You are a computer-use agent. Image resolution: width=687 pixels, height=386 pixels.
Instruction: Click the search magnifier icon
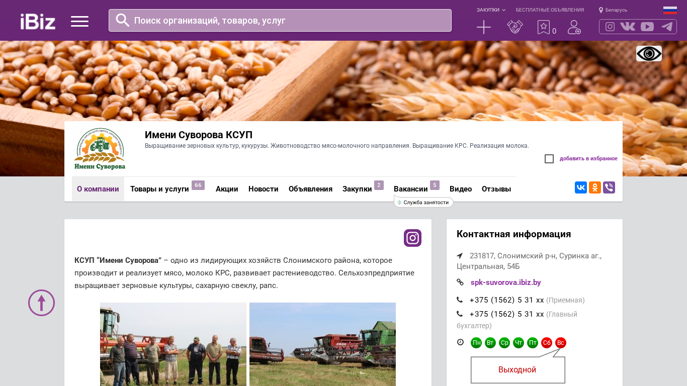tap(123, 20)
